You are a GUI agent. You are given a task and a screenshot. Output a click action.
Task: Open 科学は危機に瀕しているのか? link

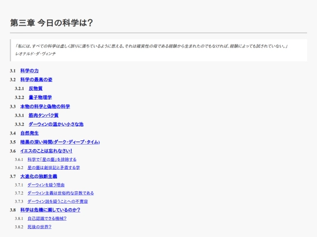(50, 210)
